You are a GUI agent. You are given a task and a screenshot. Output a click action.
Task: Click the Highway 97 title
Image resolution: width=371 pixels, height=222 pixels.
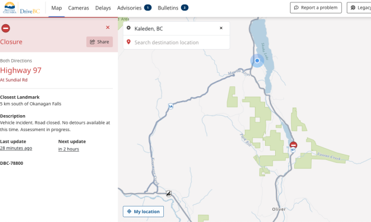coord(21,70)
